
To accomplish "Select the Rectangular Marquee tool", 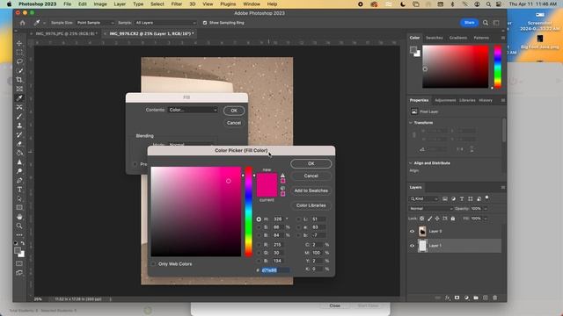I will 19,53.
